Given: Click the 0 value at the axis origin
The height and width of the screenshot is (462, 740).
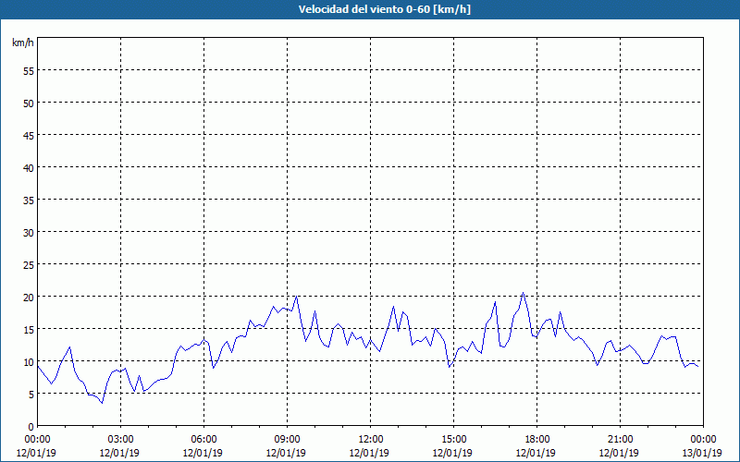Looking at the screenshot, I should (31, 427).
